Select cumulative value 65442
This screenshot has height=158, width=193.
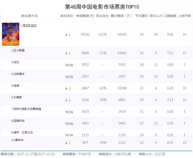click(x=122, y=53)
